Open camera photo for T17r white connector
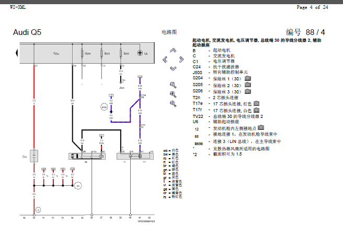The image size is (343, 239). click(x=256, y=110)
